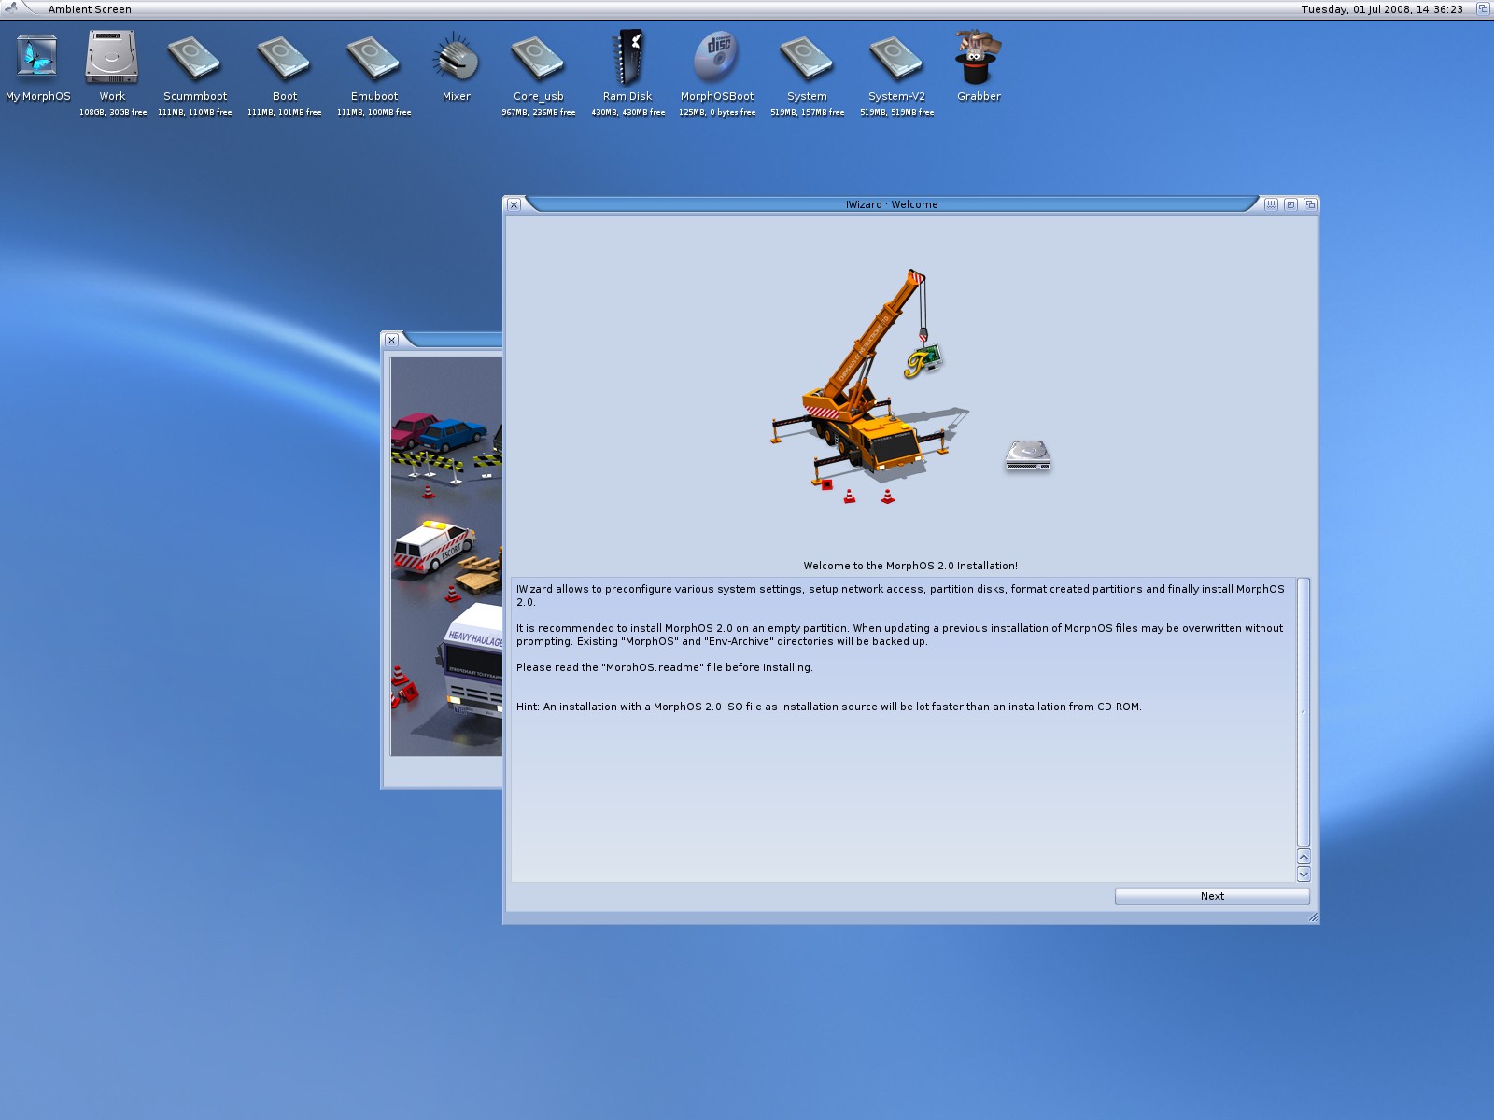Image resolution: width=1494 pixels, height=1120 pixels.
Task: Close the IWizard Welcome window
Action: coord(514,204)
